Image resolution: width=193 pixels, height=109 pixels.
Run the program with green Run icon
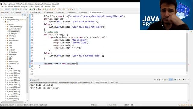click(30, 9)
